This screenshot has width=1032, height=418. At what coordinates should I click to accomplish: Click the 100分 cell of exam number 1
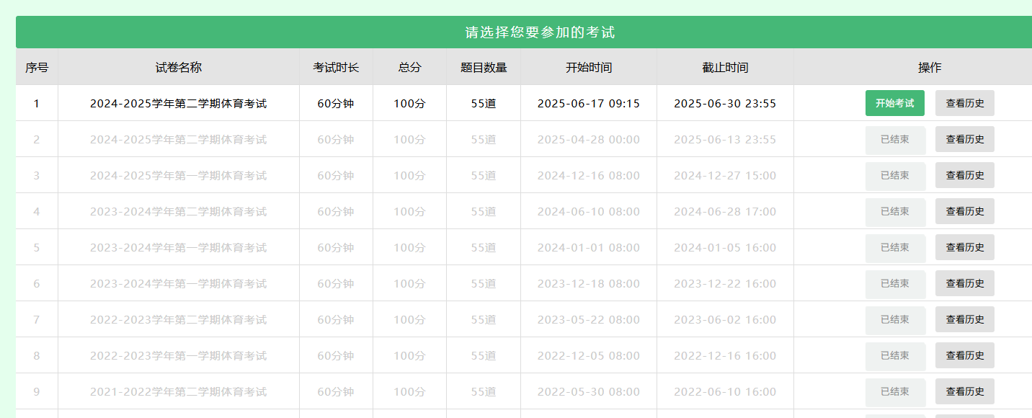pyautogui.click(x=409, y=104)
